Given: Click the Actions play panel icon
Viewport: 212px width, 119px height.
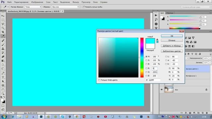Looking at the screenshot, I should pyautogui.click(x=156, y=15).
